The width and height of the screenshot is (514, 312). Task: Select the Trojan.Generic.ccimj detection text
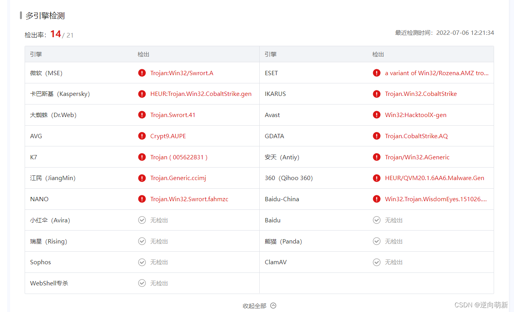[178, 178]
